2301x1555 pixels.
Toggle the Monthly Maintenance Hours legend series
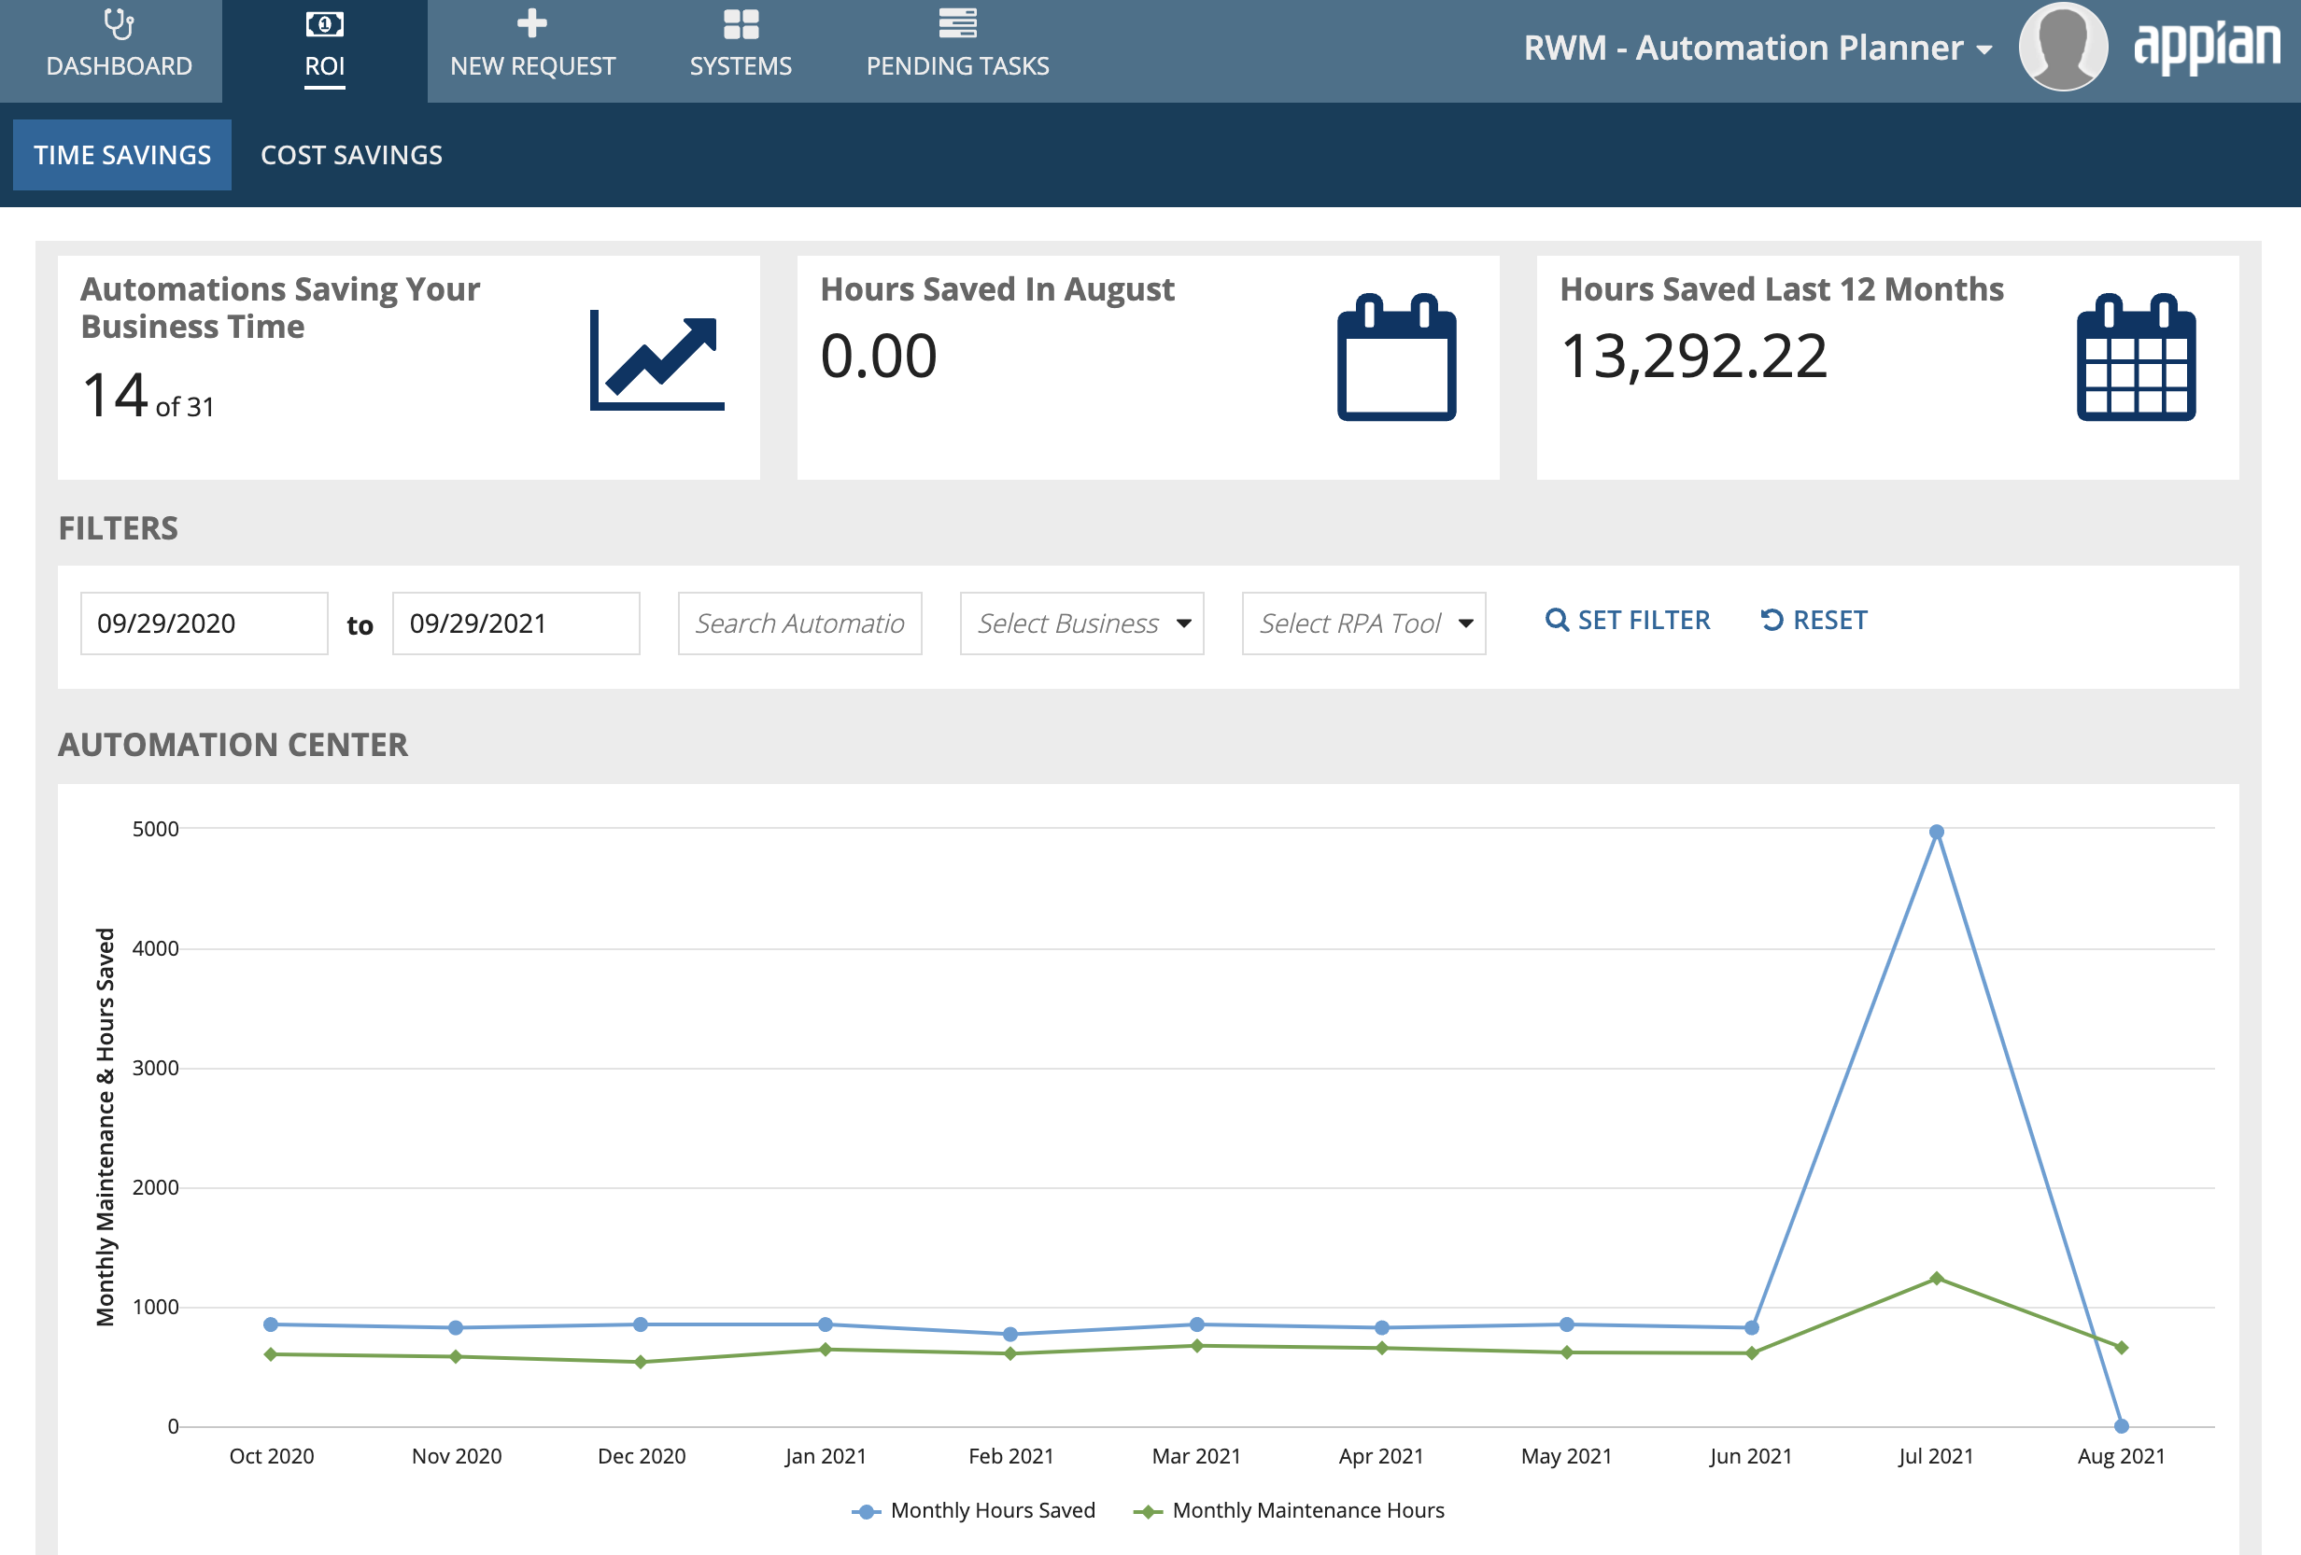[1288, 1510]
